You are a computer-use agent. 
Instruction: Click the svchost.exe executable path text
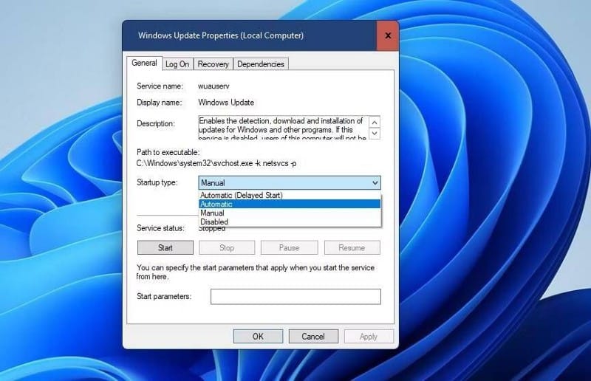(x=216, y=164)
